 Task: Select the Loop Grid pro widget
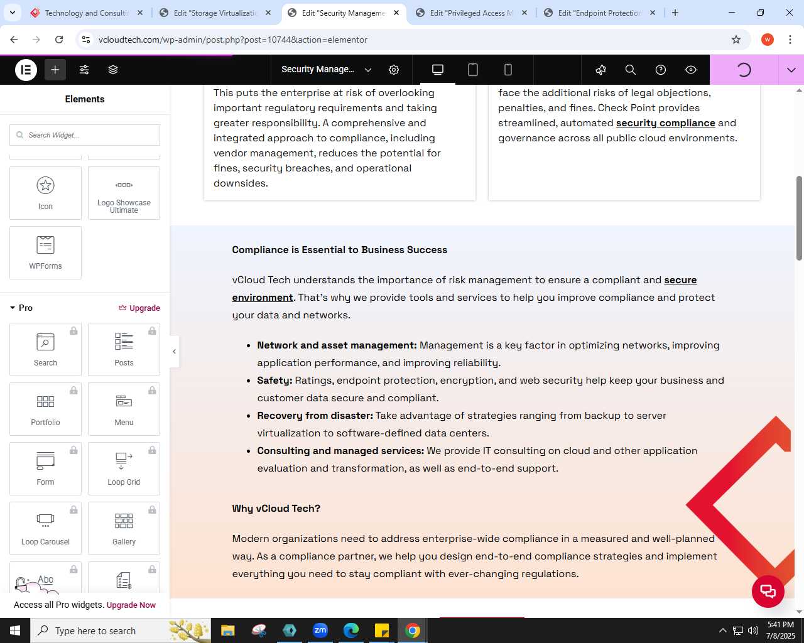click(x=124, y=468)
